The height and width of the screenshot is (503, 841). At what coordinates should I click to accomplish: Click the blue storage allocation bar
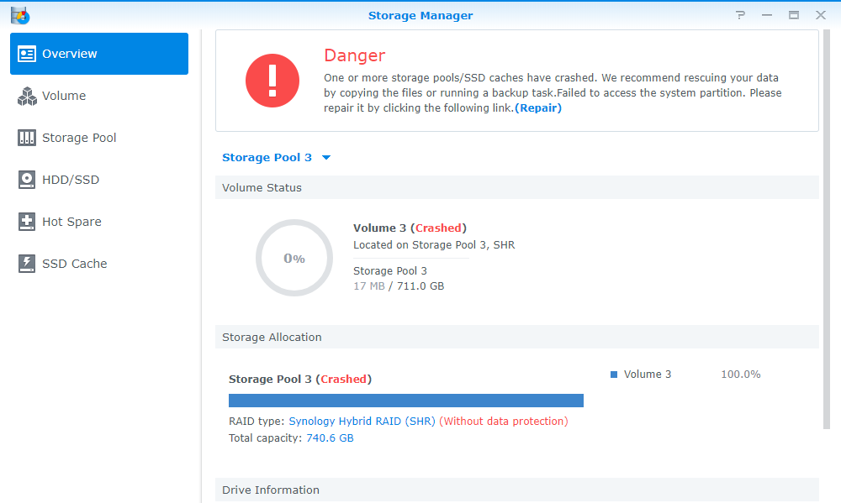pyautogui.click(x=405, y=401)
